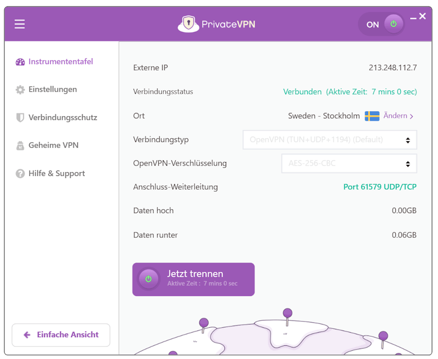Click the Verbindungsschutz shield icon
438x359 pixels.
pyautogui.click(x=20, y=117)
